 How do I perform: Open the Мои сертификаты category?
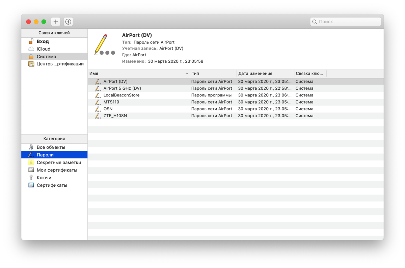click(x=54, y=170)
